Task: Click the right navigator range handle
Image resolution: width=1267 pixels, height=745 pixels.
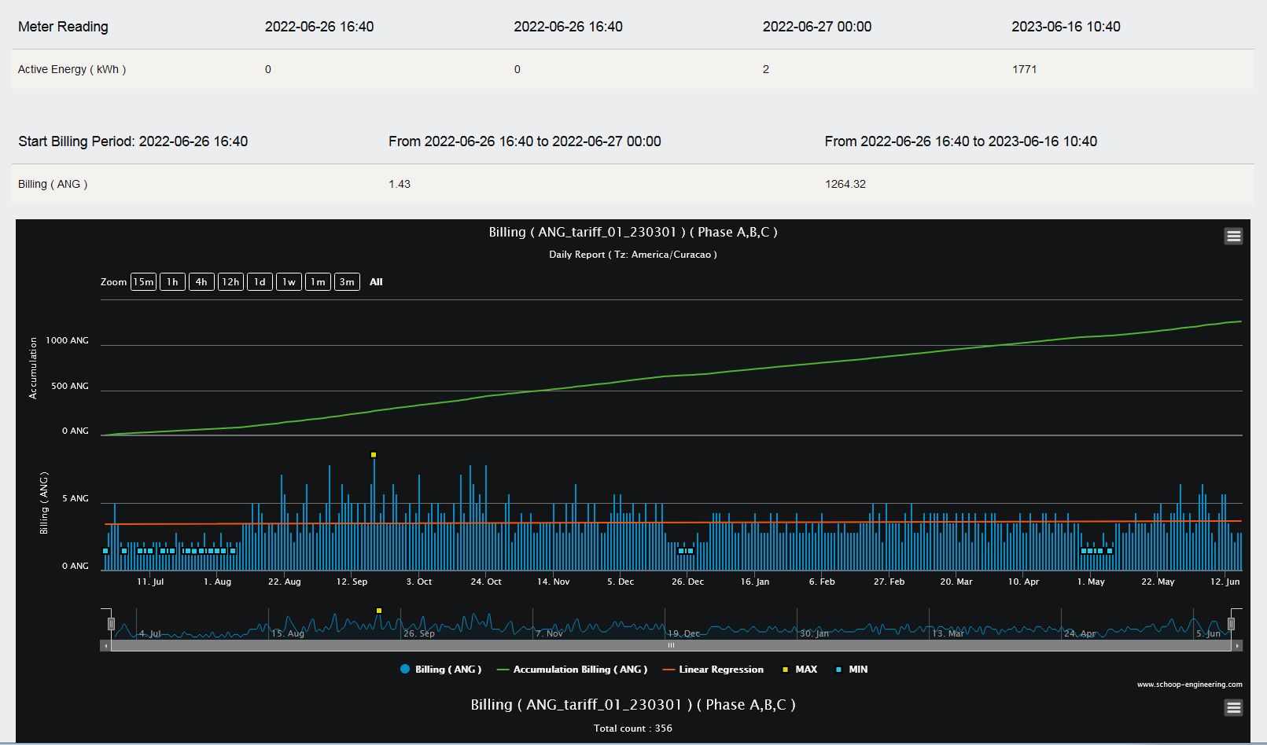Action: point(1231,624)
